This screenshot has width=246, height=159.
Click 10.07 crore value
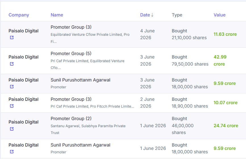pyautogui.click(x=226, y=103)
